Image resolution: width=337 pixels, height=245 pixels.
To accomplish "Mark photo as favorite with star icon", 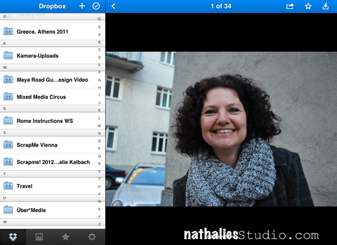I will click(308, 6).
